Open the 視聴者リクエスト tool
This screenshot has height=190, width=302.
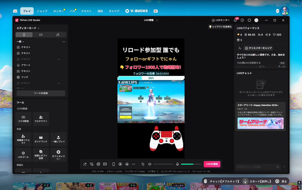[23, 139]
